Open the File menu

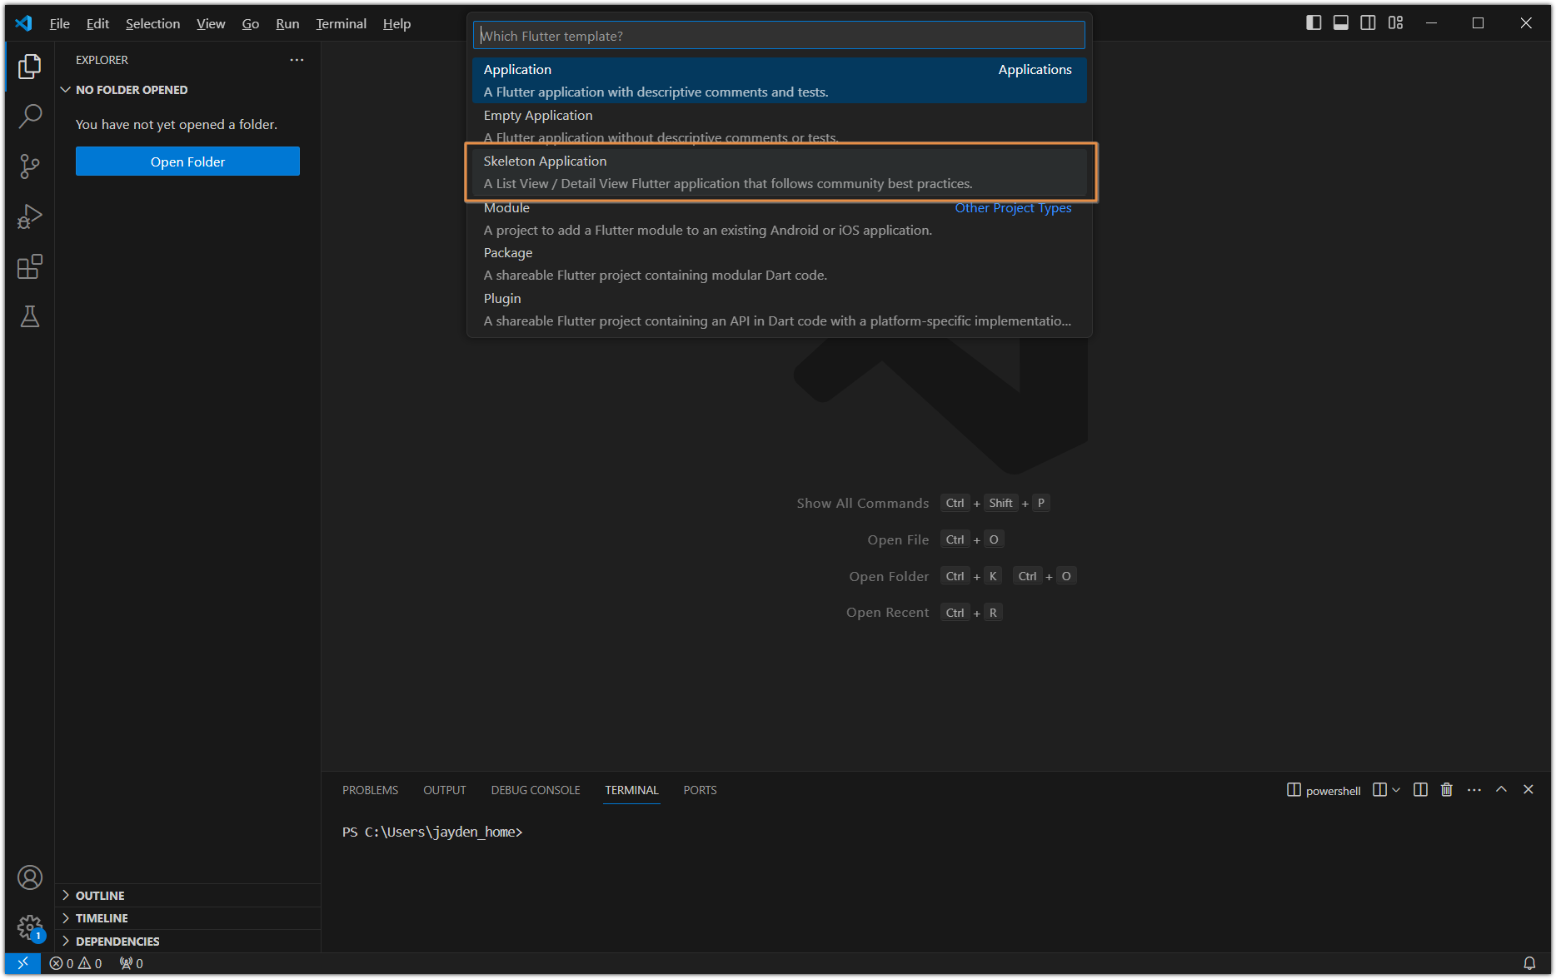click(60, 23)
